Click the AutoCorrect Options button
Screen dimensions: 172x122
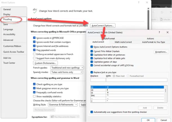[x=103, y=25]
